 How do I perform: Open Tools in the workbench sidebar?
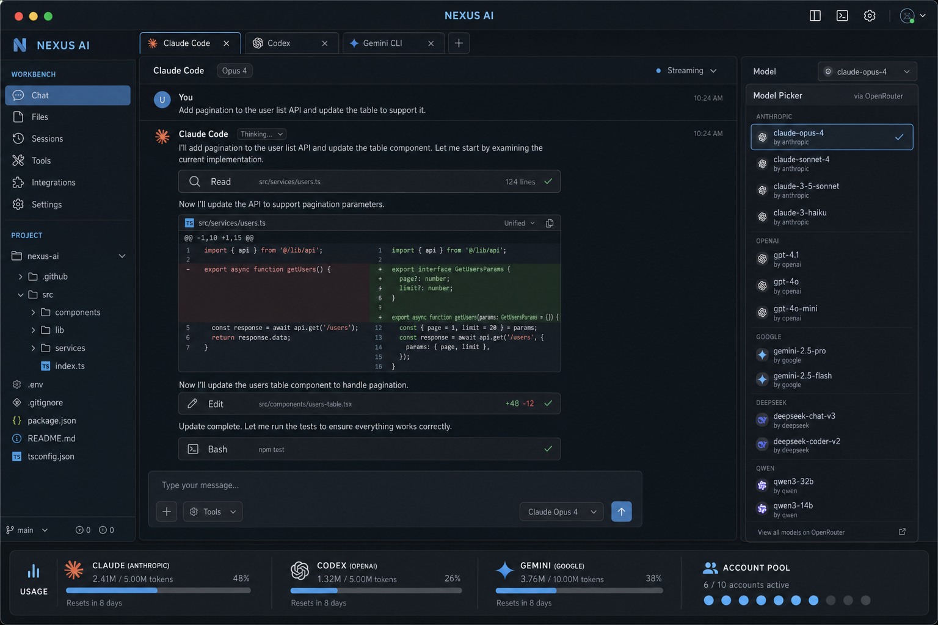pos(68,161)
